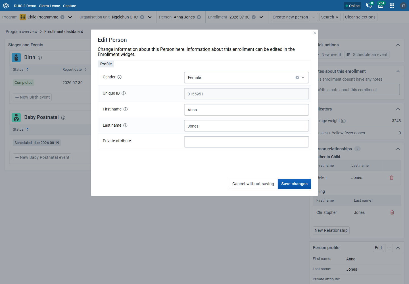Open the messages icon with badge 8
Viewport: 409px width, 284px height.
coord(369,6)
